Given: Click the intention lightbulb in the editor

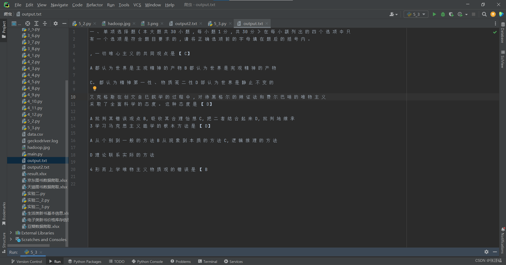Looking at the screenshot, I should (x=94, y=88).
